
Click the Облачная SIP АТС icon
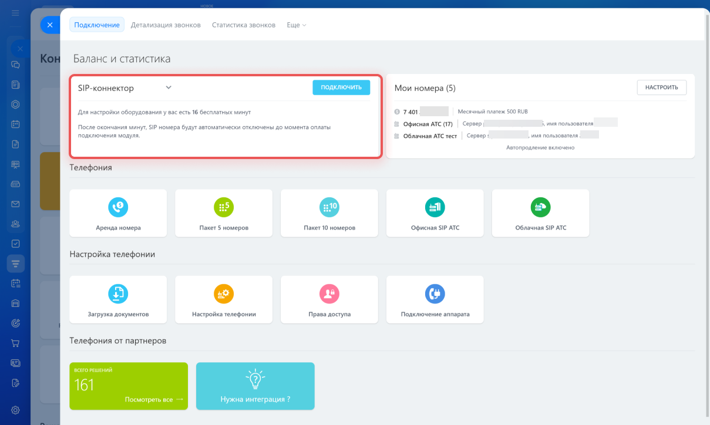pyautogui.click(x=541, y=207)
